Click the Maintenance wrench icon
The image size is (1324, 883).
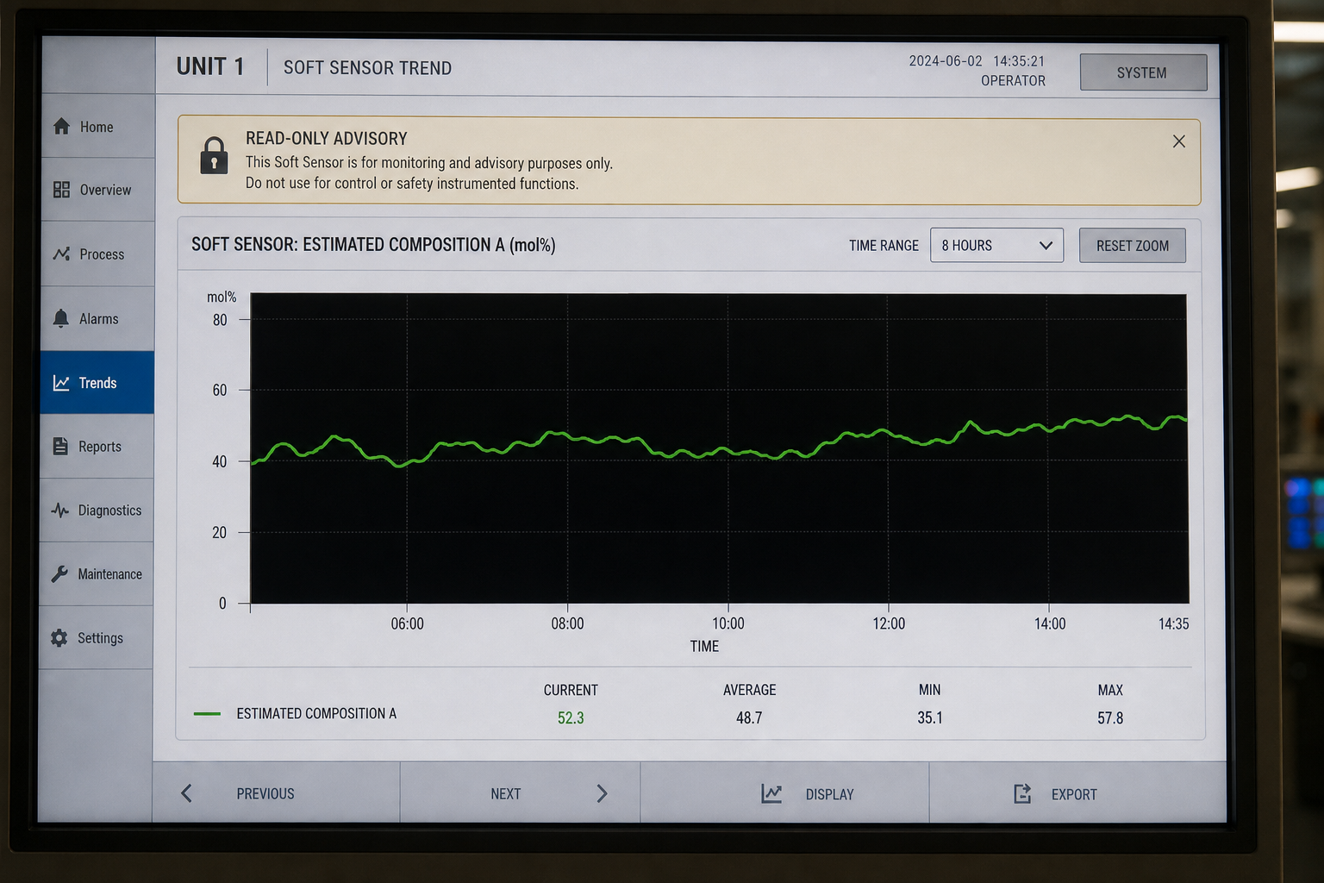[x=59, y=573]
